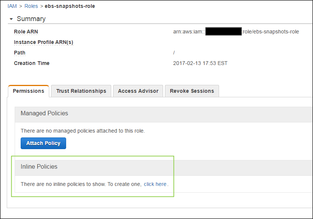Click the Summary heading text
Screen dimensions: 313x219
[31, 19]
